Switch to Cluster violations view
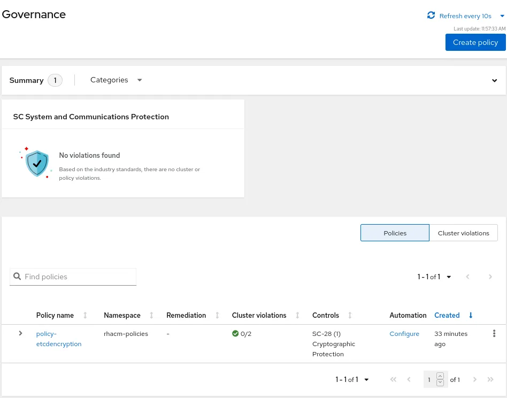507x398 pixels. pos(463,233)
